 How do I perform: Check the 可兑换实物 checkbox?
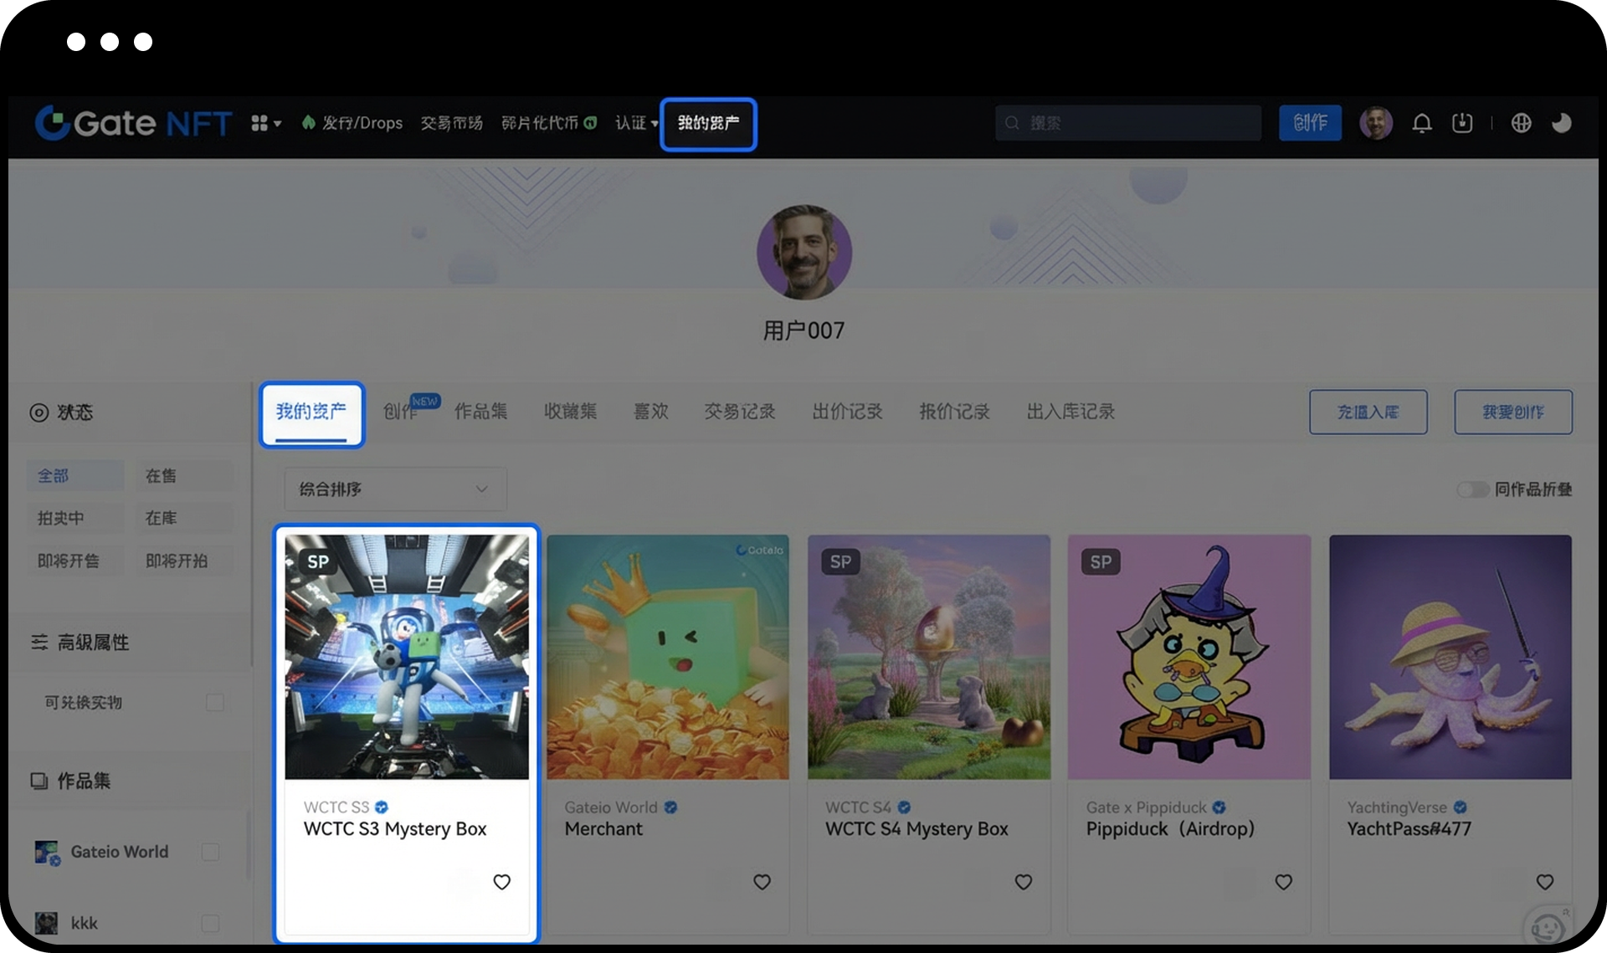point(214,702)
